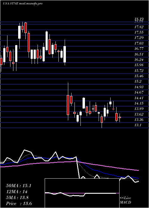The height and width of the screenshot is (208, 149).
Task: Click the 14.93 price axis label
Action: 139,87
